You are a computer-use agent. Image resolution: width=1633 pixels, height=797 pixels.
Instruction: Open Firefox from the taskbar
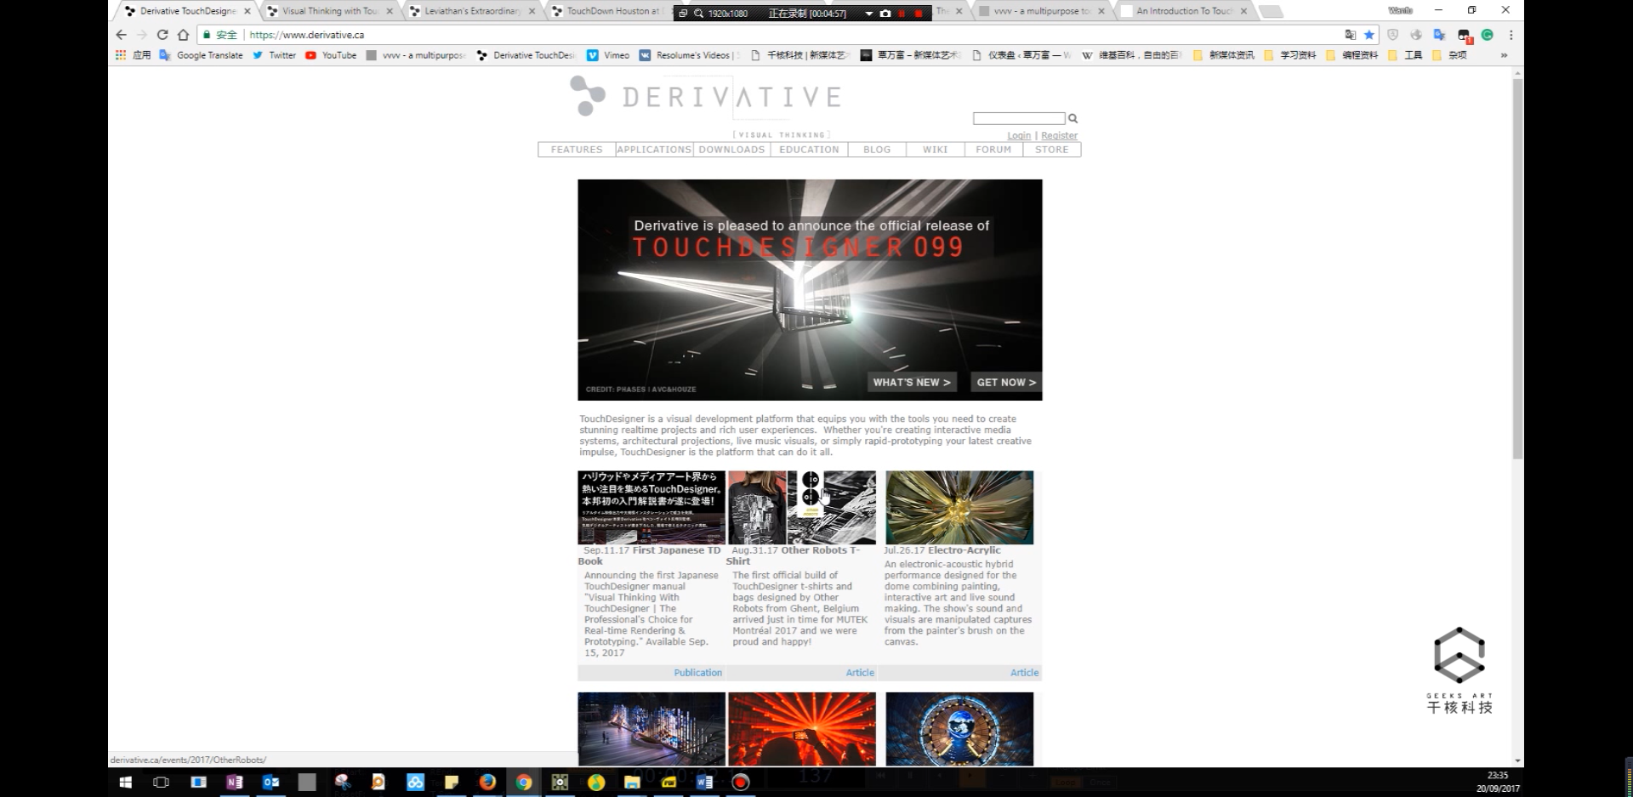pyautogui.click(x=487, y=782)
